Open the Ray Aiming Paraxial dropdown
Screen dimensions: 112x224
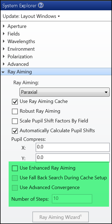[65, 92]
